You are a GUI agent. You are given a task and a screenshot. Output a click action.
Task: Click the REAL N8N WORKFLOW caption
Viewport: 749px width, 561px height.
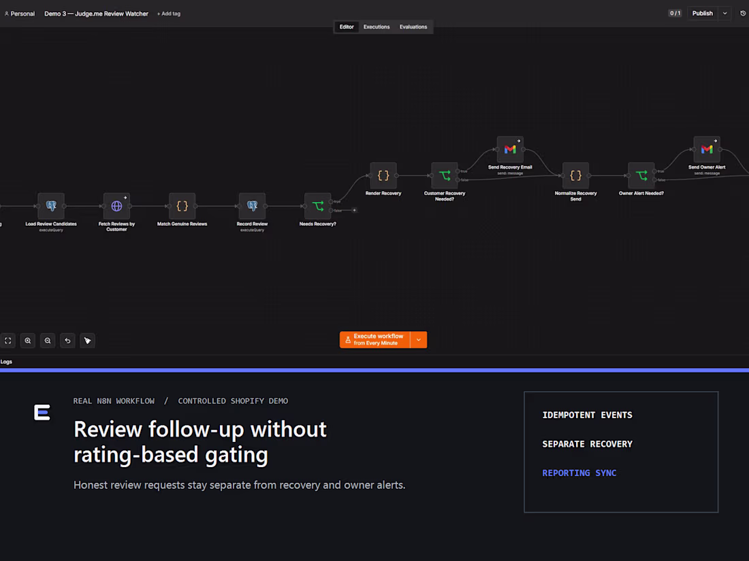tap(114, 401)
